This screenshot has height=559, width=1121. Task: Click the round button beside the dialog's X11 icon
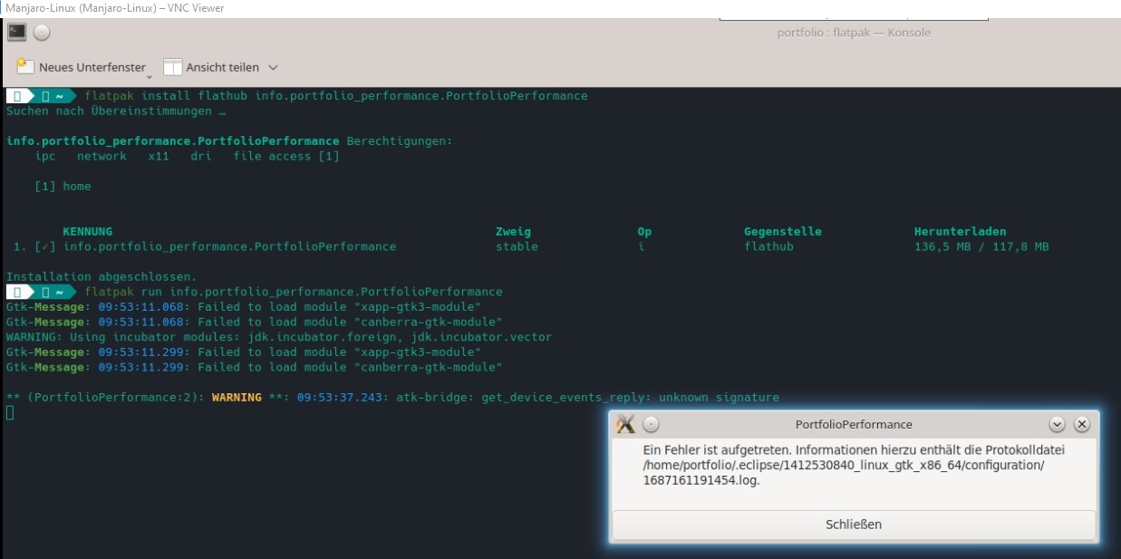[x=651, y=424]
